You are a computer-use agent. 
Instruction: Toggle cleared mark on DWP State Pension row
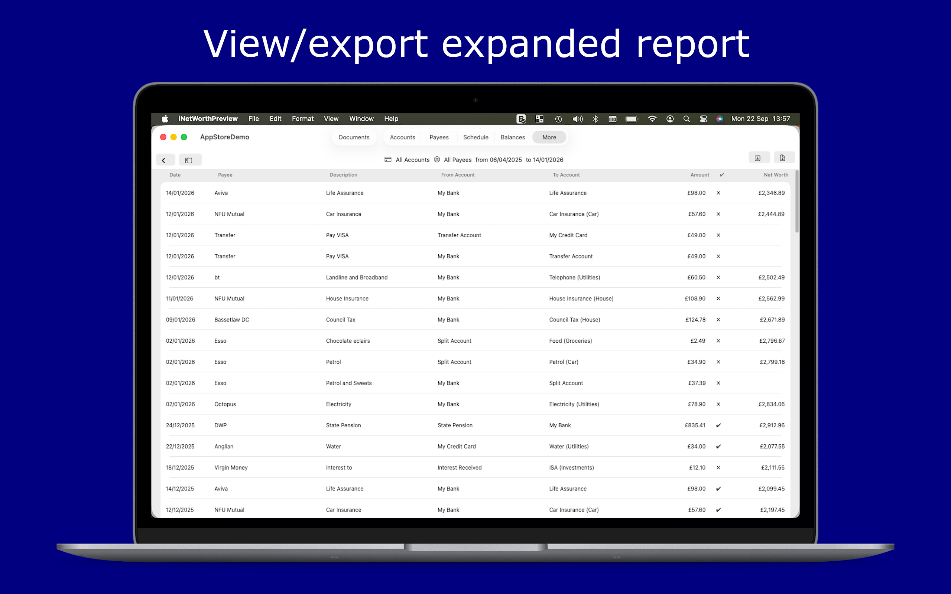[x=718, y=425]
